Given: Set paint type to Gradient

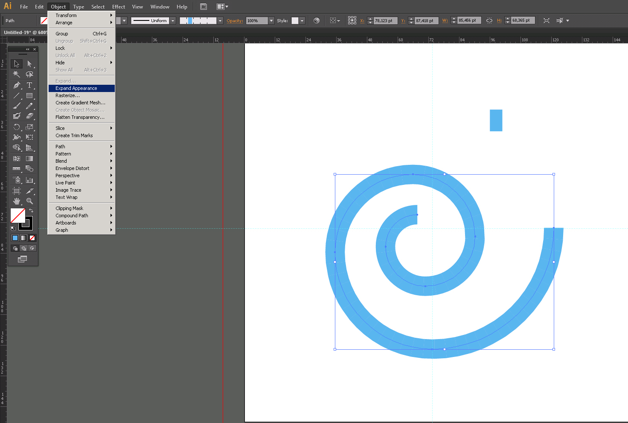Looking at the screenshot, I should click(23, 238).
